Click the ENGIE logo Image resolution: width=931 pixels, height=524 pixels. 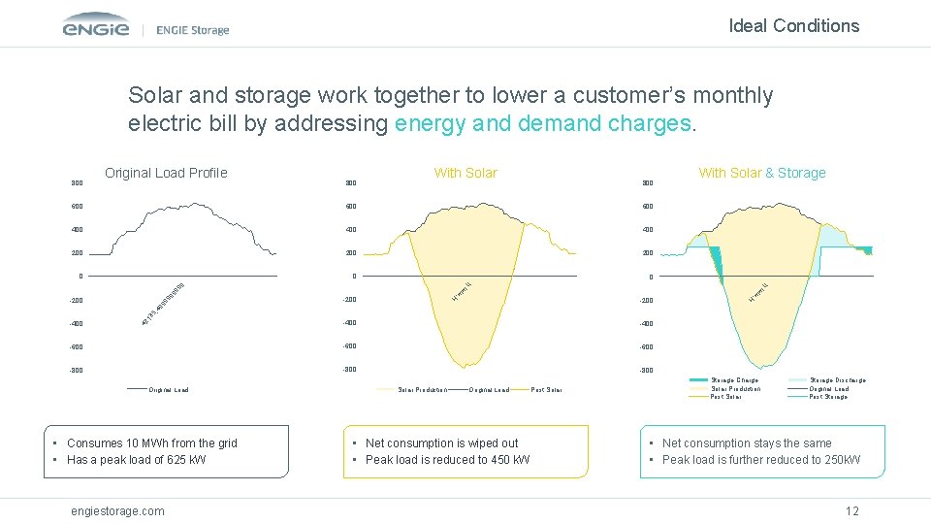tap(97, 28)
